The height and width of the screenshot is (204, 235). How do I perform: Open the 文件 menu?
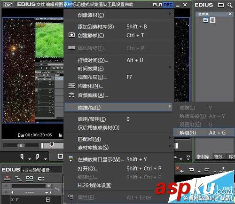(x=40, y=4)
